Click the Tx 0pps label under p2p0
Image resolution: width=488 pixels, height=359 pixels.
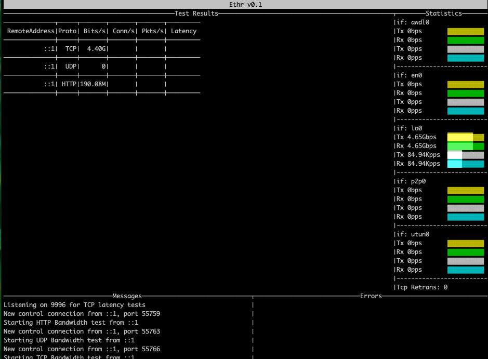pyautogui.click(x=409, y=208)
